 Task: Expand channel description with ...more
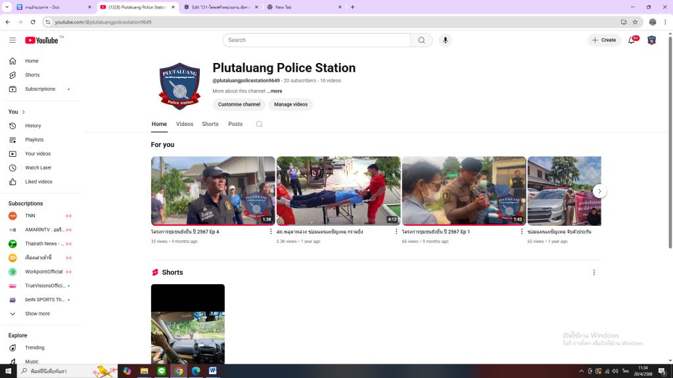click(275, 91)
